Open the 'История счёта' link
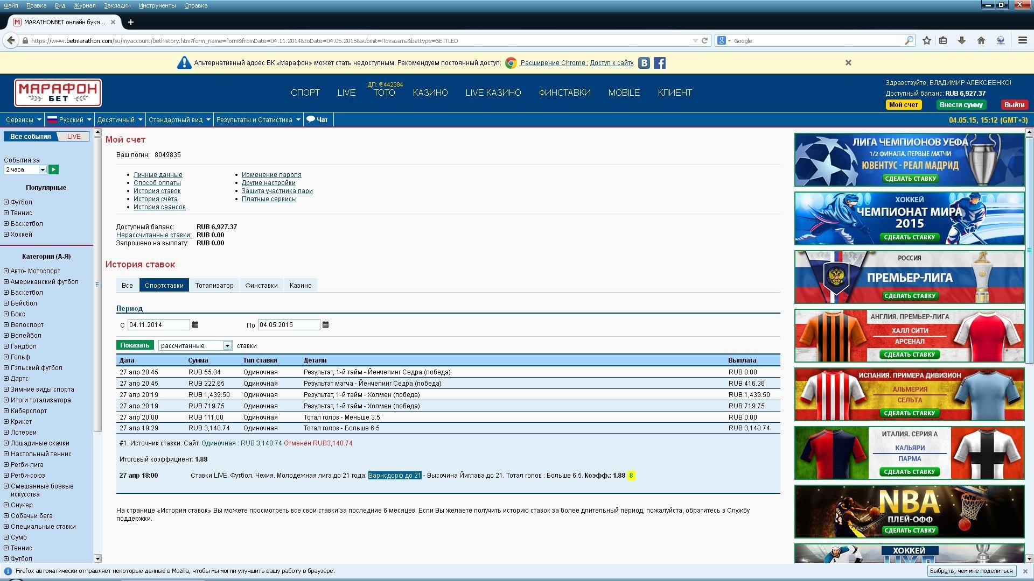The image size is (1034, 581). 155,199
